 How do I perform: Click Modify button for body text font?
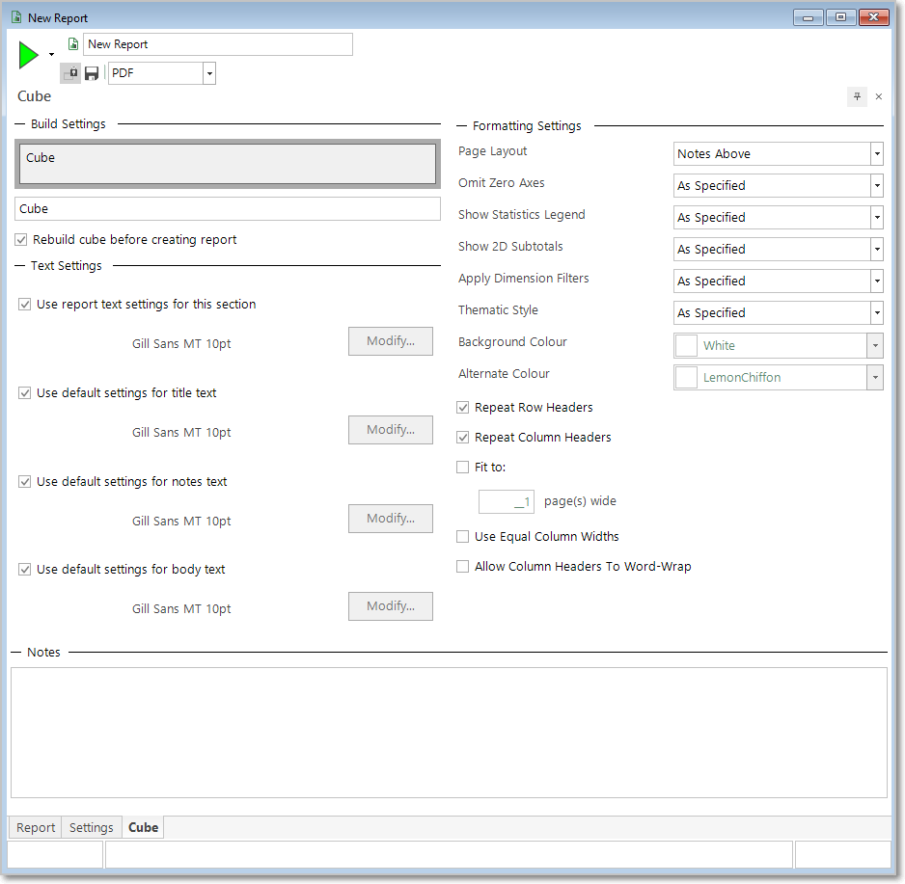(391, 606)
